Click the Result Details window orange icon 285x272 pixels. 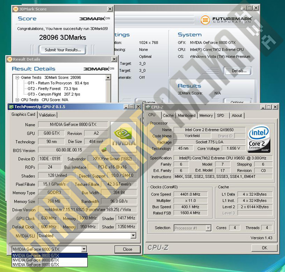coord(10,60)
